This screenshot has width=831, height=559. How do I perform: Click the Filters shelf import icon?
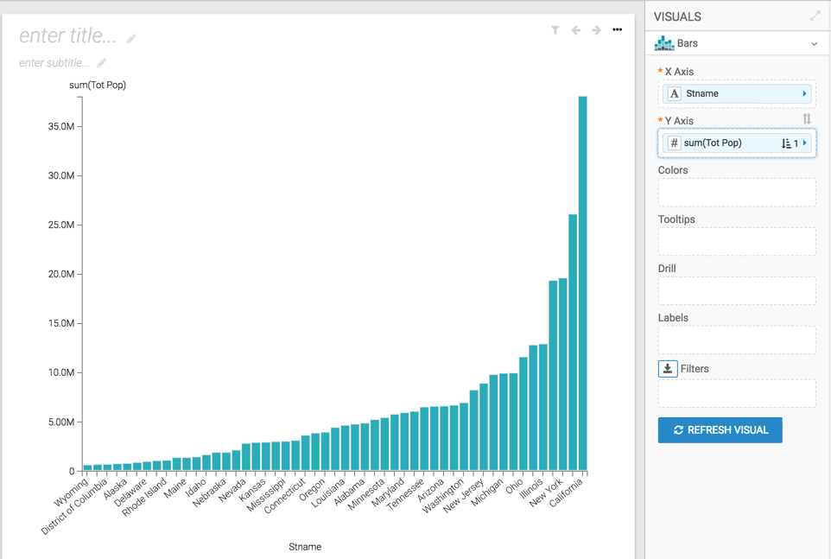(668, 369)
